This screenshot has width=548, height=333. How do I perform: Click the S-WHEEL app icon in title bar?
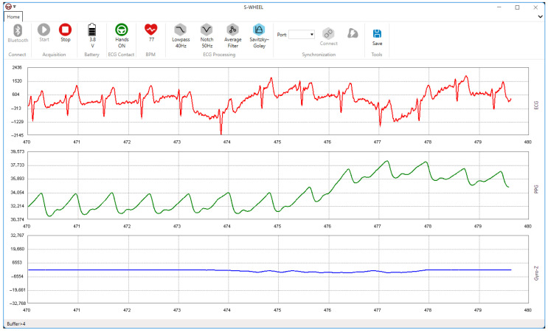(x=8, y=7)
